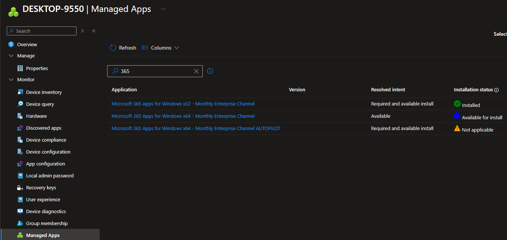
Task: Open Device inventory in sidebar
Action: click(x=44, y=92)
